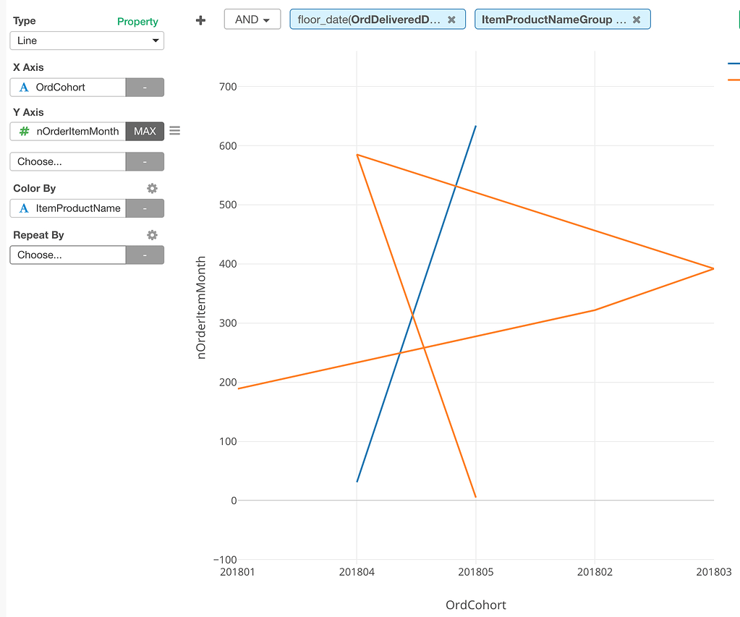Click y-axis tick label 700
The image size is (740, 617).
(x=228, y=87)
